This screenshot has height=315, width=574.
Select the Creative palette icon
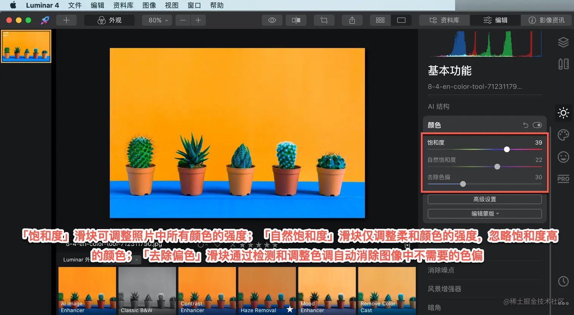coord(563,135)
